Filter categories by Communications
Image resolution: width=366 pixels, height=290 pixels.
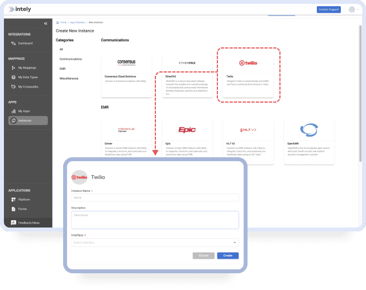point(70,59)
